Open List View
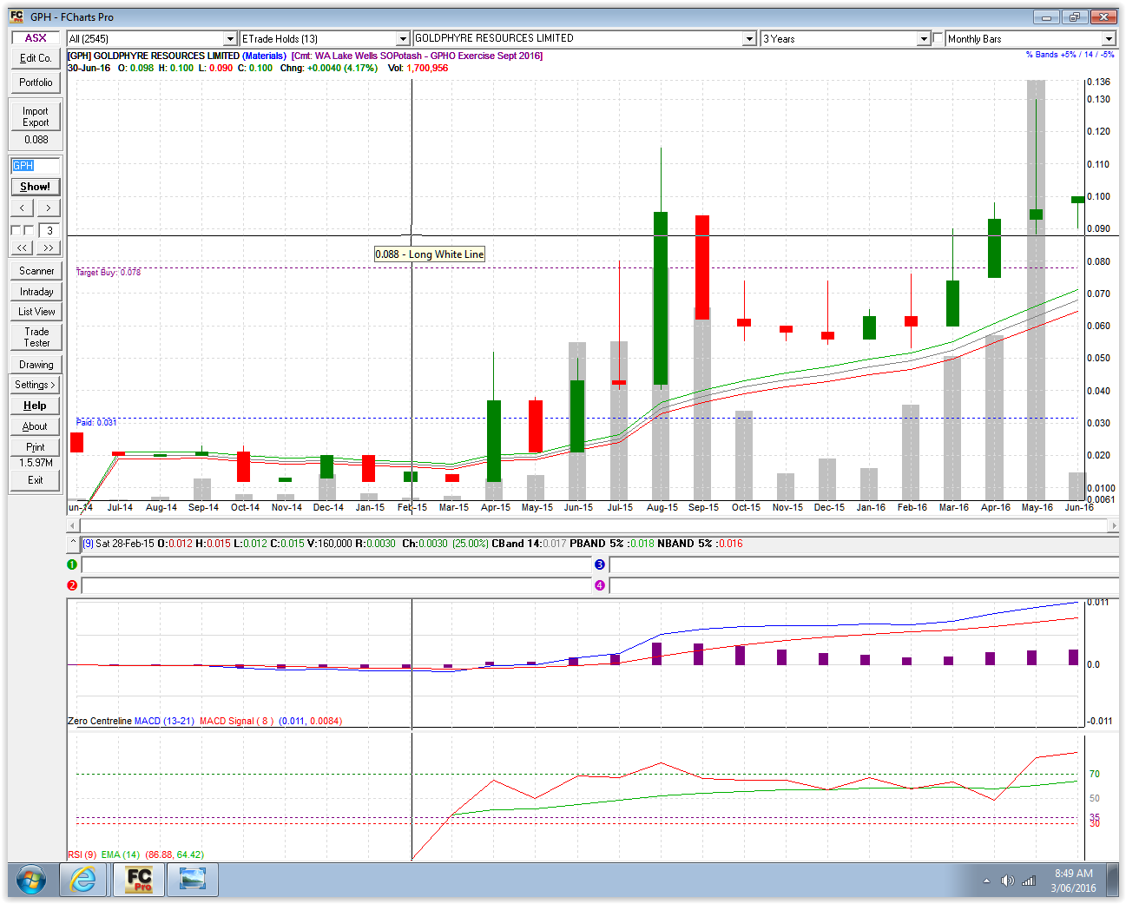Viewport: 1126px width, 904px height. pyautogui.click(x=36, y=312)
